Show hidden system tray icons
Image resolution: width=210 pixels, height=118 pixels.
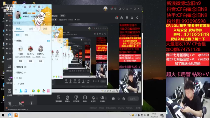129,115
